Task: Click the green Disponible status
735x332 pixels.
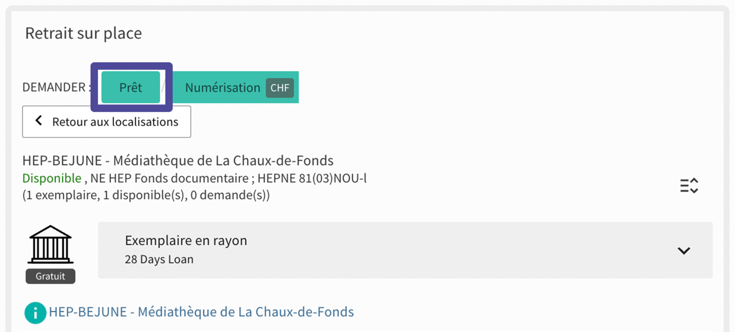Action: 52,178
